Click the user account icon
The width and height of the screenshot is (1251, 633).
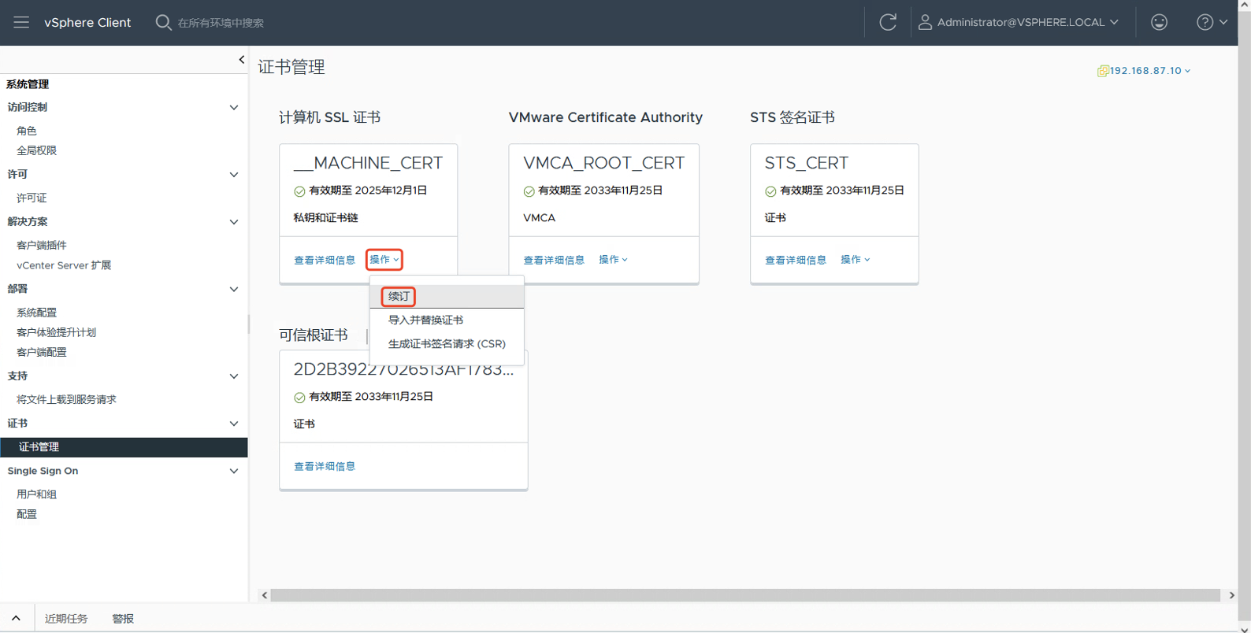pos(925,22)
